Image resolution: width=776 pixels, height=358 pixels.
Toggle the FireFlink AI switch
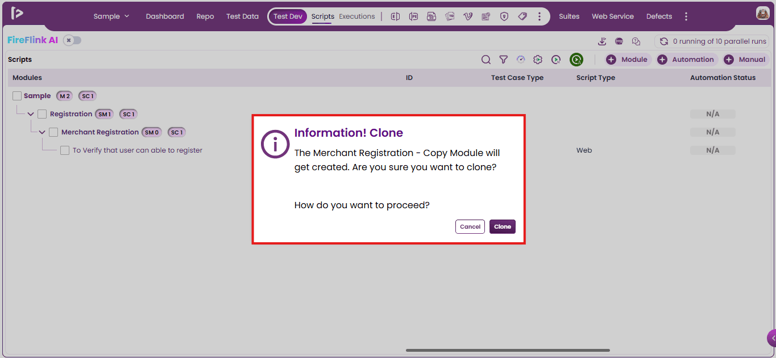[x=72, y=40]
